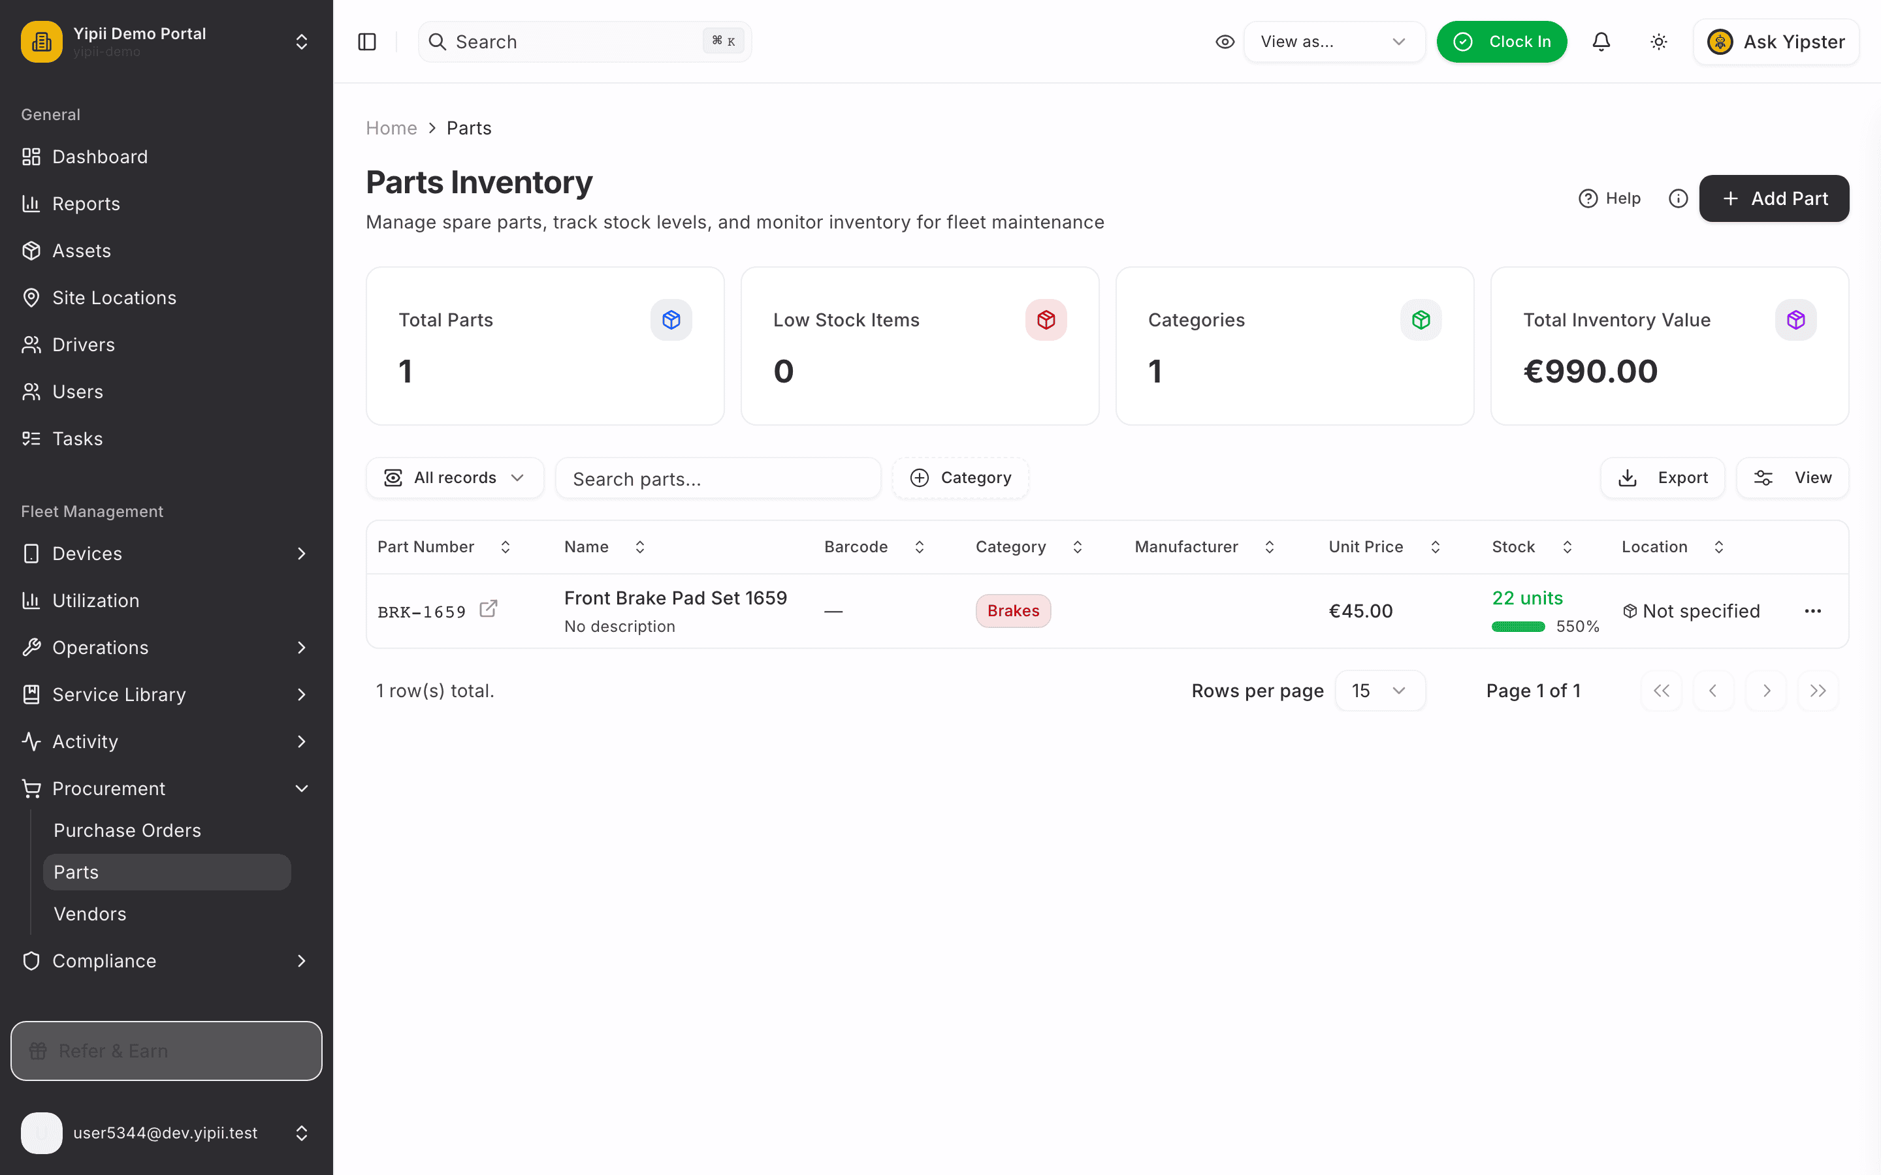Sort by Location column arrows
Image resolution: width=1881 pixels, height=1175 pixels.
[x=1718, y=547]
